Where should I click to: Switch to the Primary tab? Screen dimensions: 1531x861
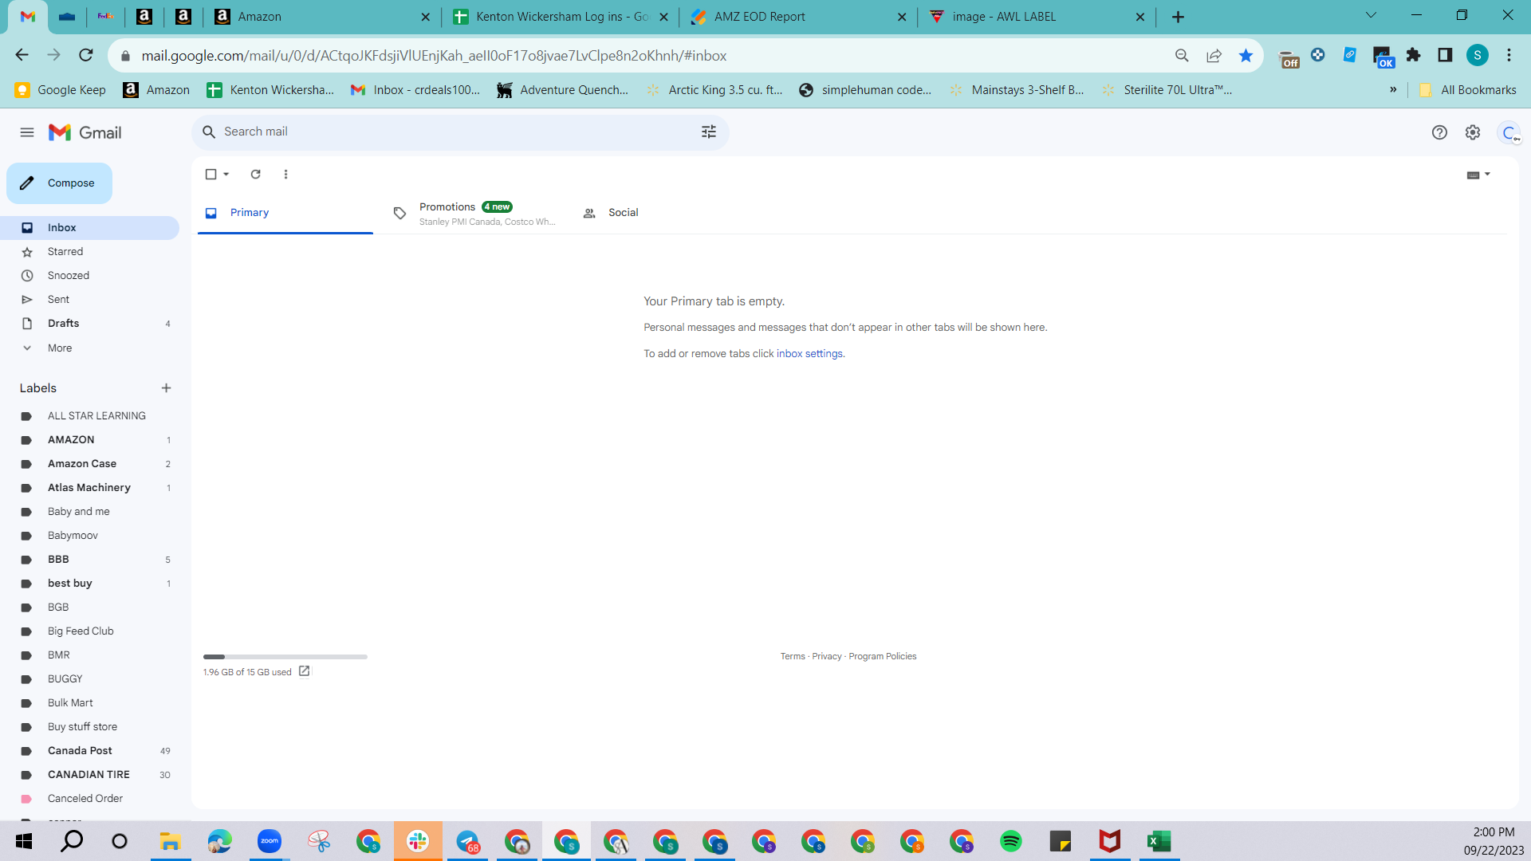point(285,213)
